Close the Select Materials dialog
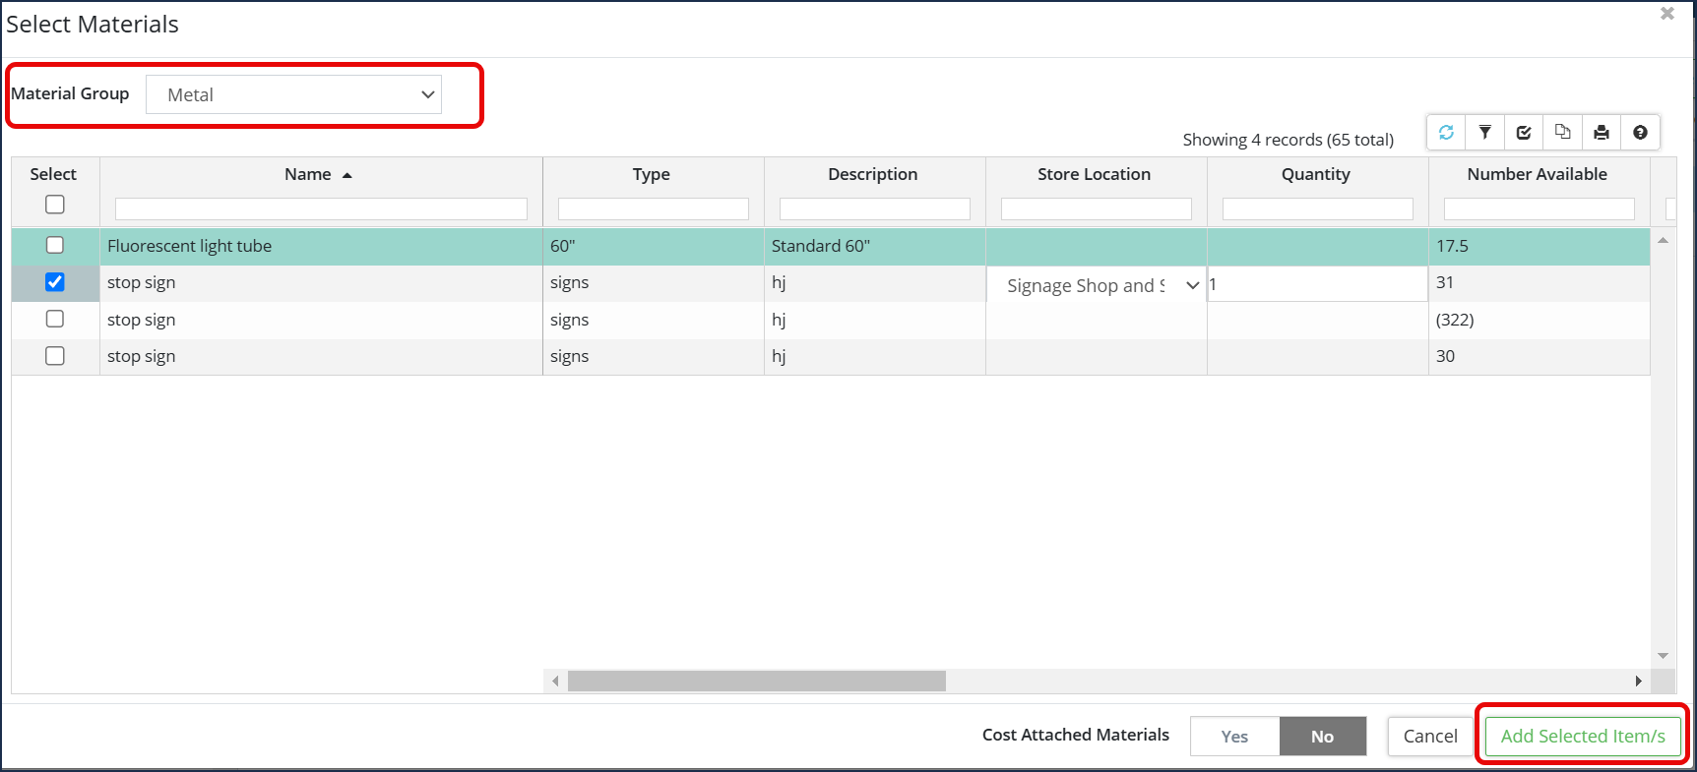1697x772 pixels. [x=1666, y=14]
